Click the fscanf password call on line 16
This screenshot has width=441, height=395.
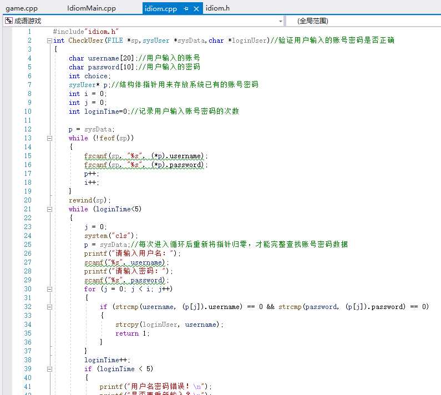(x=146, y=165)
